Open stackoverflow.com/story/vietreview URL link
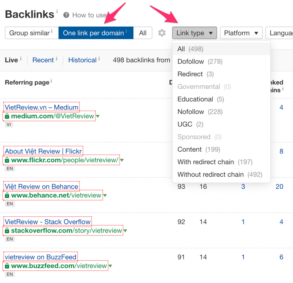This screenshot has height=283, width=293. click(66, 231)
